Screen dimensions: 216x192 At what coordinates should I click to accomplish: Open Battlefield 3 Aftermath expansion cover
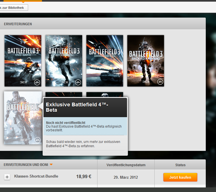[x=64, y=61]
